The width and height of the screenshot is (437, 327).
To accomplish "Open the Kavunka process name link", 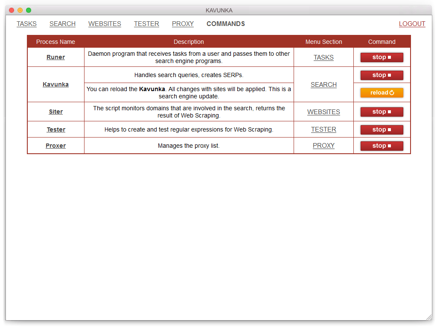I will (55, 84).
